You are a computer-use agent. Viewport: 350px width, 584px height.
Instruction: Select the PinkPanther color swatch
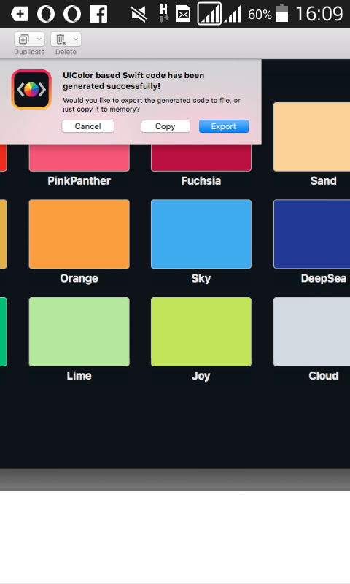point(79,158)
